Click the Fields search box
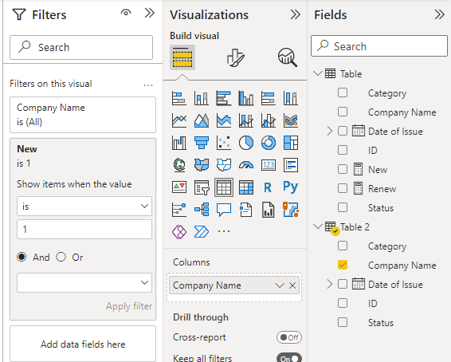The image size is (451, 362). coord(379,46)
